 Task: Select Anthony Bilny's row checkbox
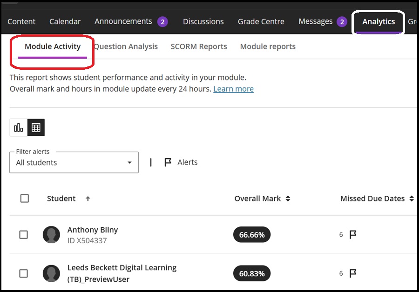[x=24, y=235]
